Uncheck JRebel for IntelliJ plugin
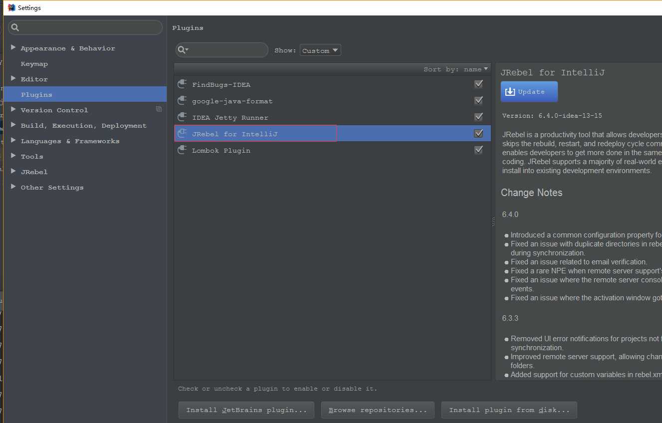Image resolution: width=662 pixels, height=423 pixels. click(x=478, y=133)
